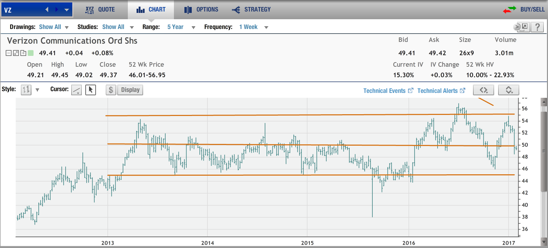Select the arrow pointer cursor tool
This screenshot has width=548, height=248.
pyautogui.click(x=90, y=90)
